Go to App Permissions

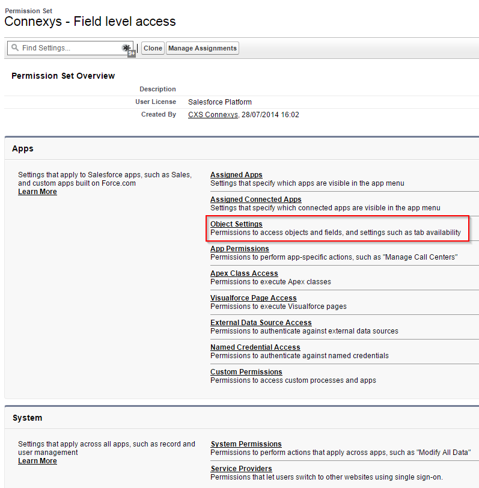click(x=240, y=248)
